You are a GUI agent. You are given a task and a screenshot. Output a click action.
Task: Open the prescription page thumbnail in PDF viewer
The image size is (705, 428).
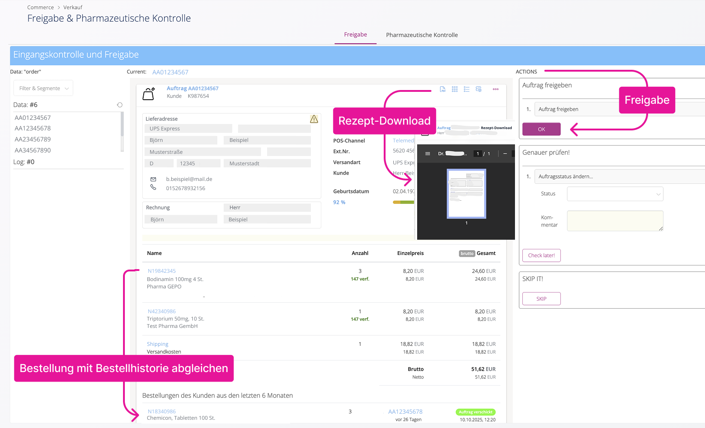click(466, 193)
